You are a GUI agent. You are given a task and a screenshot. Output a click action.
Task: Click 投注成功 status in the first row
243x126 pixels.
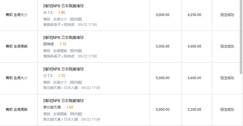pos(227,15)
